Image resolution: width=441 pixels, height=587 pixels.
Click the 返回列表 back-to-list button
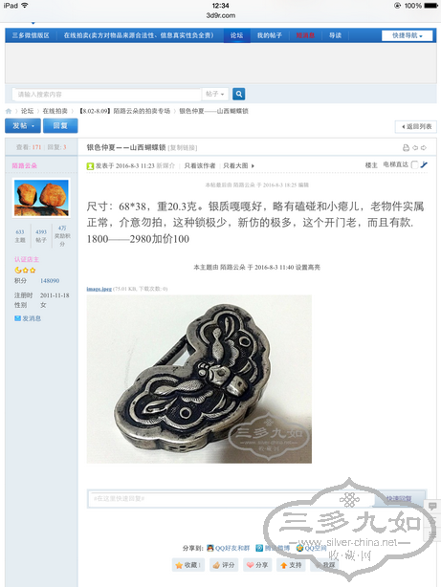416,126
